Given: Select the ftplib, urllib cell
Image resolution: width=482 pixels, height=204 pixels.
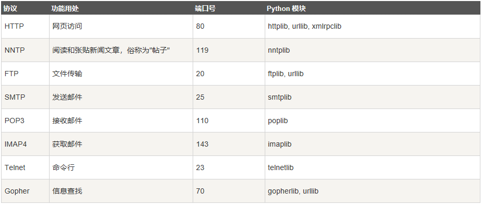Looking at the screenshot, I should pos(373,74).
